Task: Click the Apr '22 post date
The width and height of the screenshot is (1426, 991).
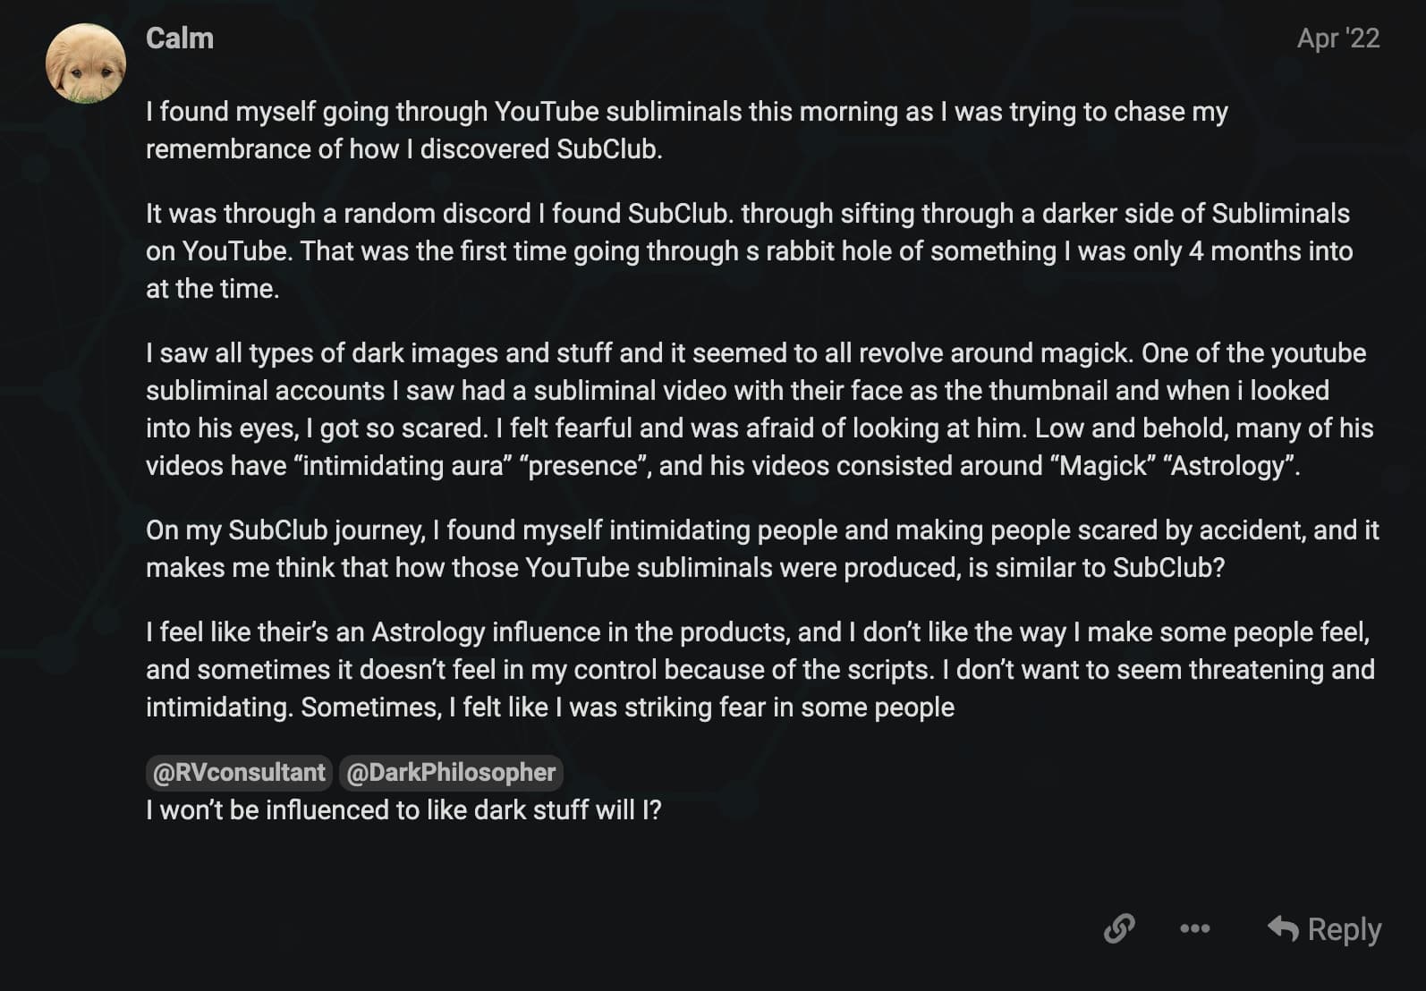Action: pos(1338,38)
